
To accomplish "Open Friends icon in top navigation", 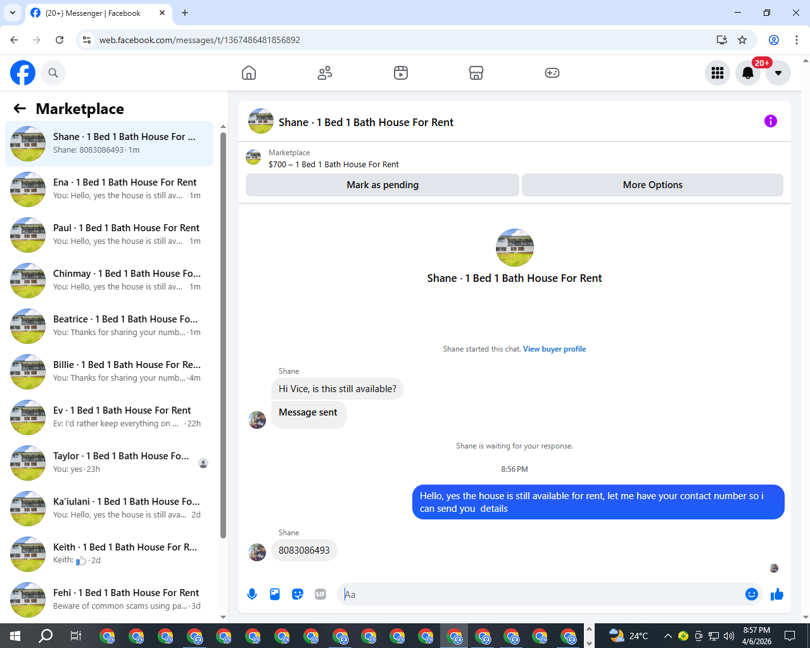I will [325, 73].
